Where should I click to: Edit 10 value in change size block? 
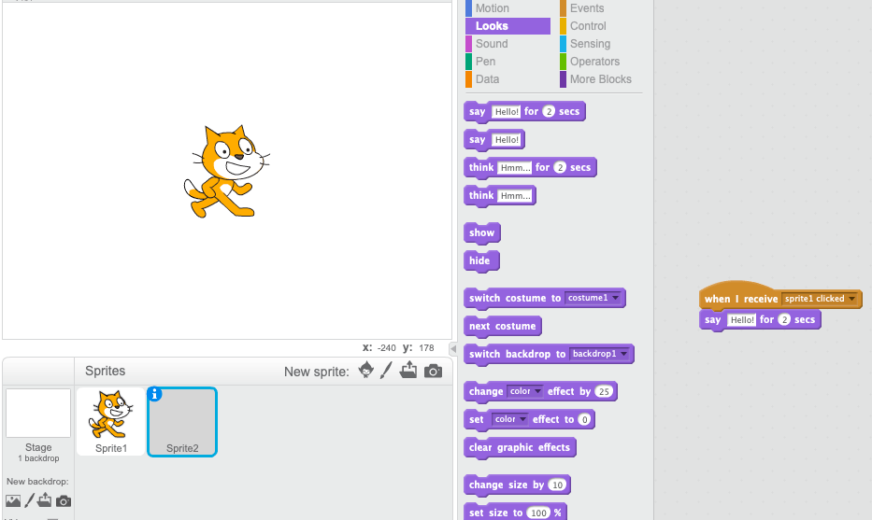[x=557, y=485]
